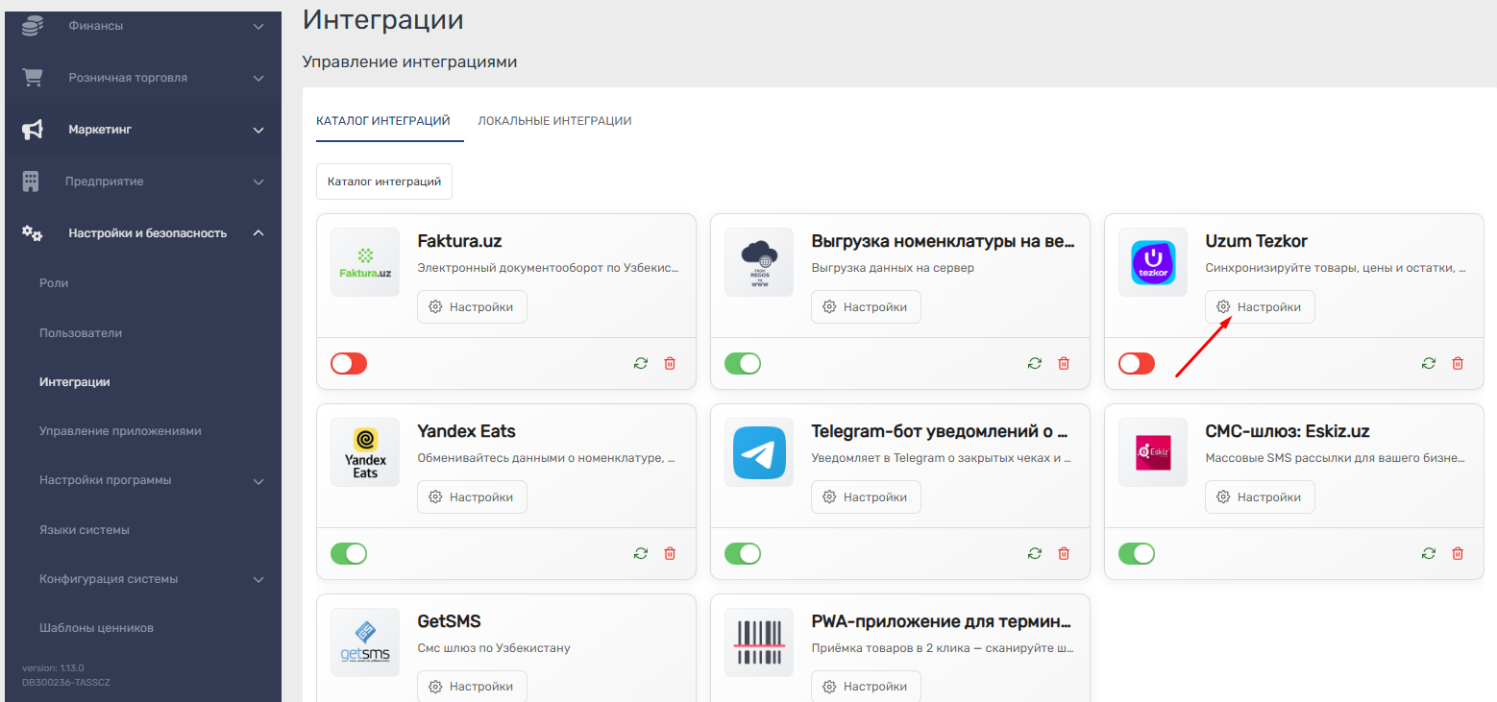The image size is (1497, 702).
Task: Click the GetSMS logo thumbnail
Action: coord(365,641)
